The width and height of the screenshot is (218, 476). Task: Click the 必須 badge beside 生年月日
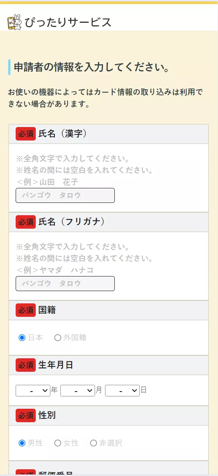25,365
